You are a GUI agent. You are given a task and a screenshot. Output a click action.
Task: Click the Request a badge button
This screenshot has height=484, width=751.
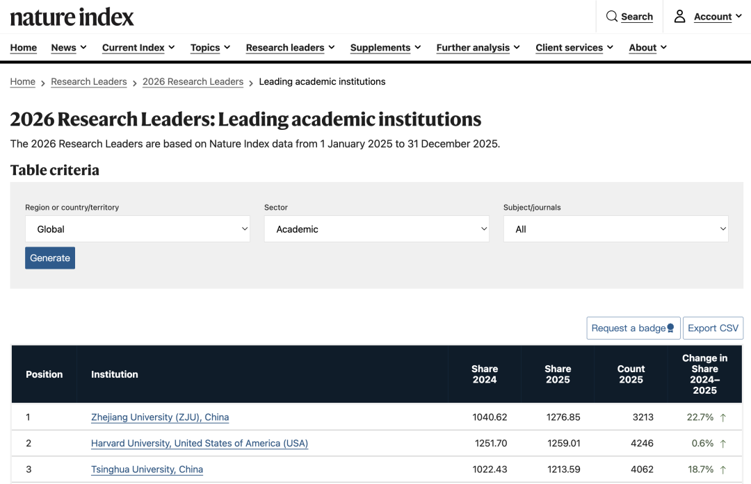click(x=633, y=328)
